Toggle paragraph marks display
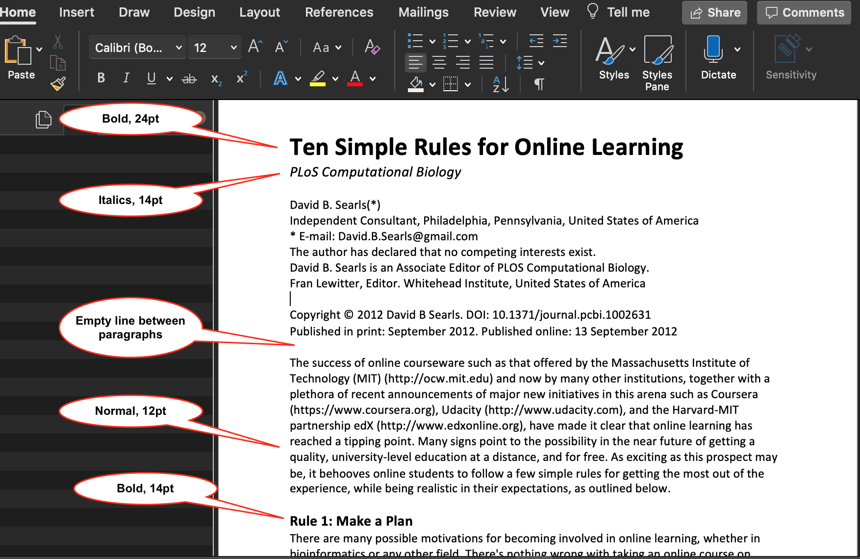 pos(539,84)
